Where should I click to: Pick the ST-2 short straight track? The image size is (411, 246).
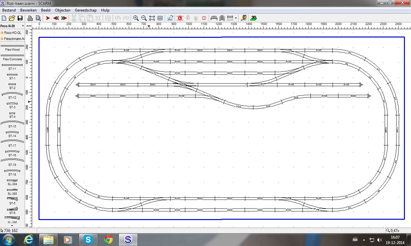(12, 86)
